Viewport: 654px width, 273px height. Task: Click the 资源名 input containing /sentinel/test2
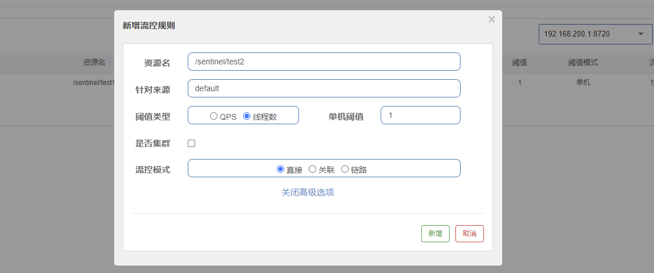324,62
